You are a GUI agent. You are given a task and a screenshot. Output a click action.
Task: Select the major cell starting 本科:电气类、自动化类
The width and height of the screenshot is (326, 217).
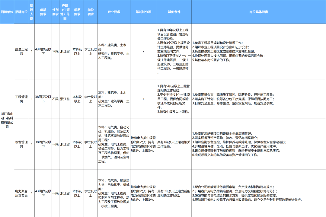coord(114,144)
